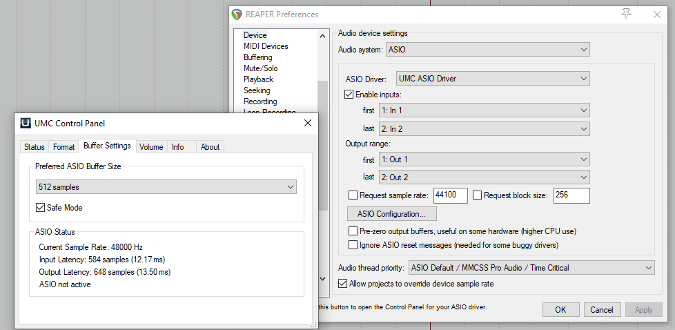Click the block size field showing 256
The image size is (675, 330).
point(571,195)
